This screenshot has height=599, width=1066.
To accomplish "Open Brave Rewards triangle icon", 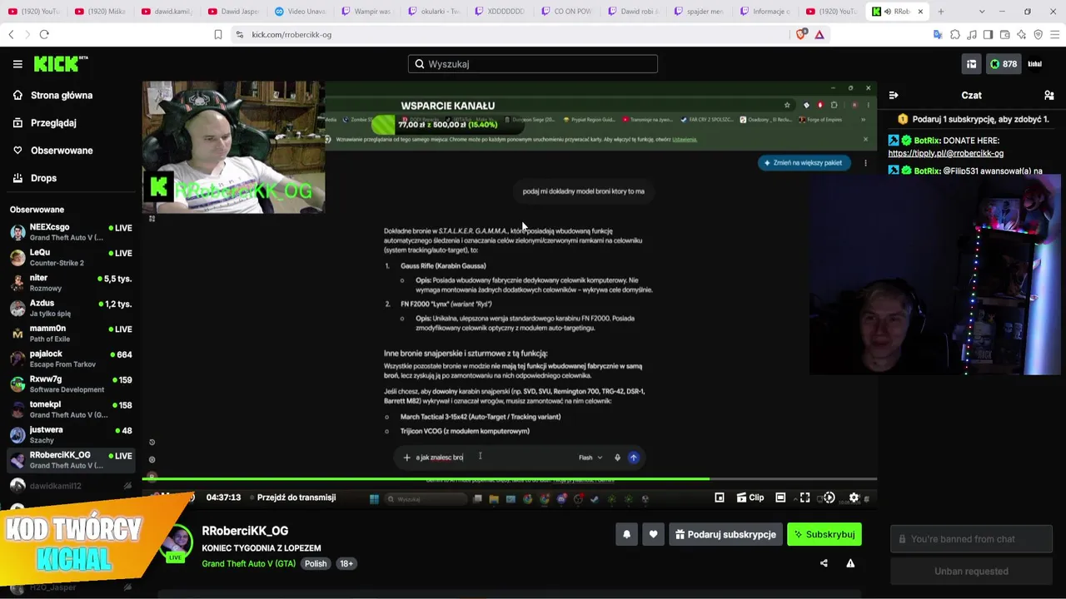I will [819, 34].
